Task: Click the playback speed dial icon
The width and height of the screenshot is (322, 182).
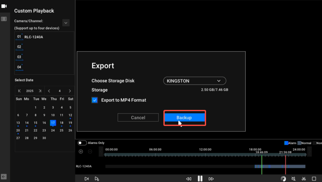Action: [283, 179]
